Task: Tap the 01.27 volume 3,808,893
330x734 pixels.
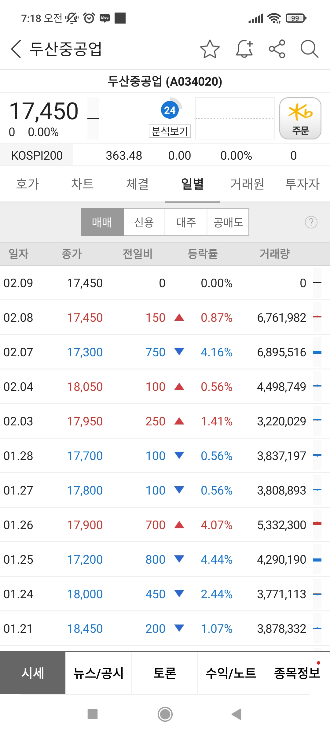Action: (x=281, y=491)
